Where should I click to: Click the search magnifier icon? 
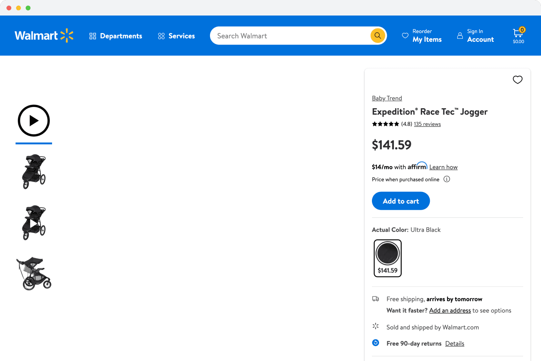377,35
